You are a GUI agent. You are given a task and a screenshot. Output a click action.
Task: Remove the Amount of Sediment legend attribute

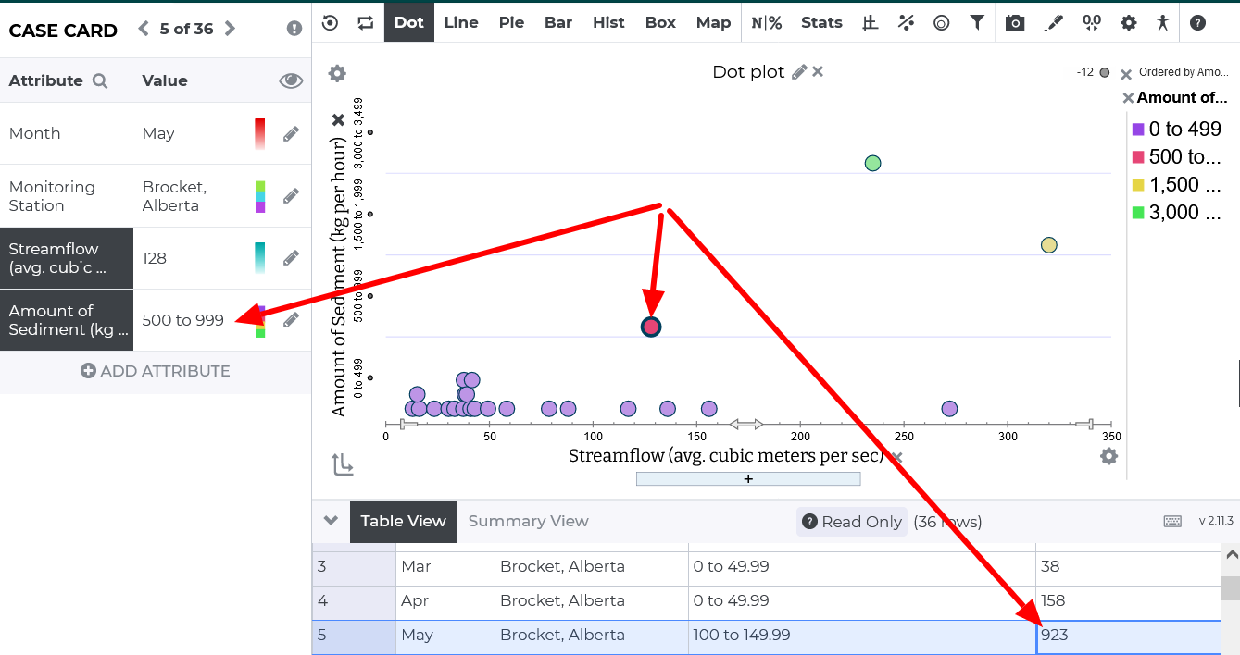pos(1127,98)
